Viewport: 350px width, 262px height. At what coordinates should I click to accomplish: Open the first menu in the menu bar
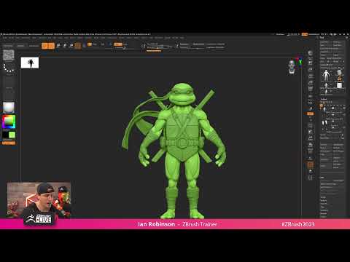(5, 38)
